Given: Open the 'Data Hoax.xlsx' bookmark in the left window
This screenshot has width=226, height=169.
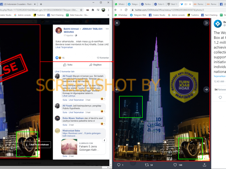Looking at the screenshot, I should point(77,15).
